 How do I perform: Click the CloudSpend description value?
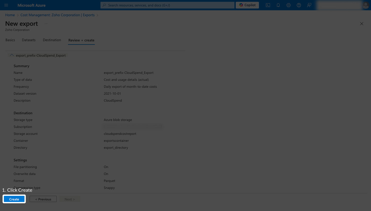point(113,101)
